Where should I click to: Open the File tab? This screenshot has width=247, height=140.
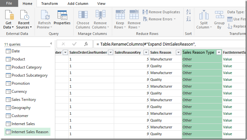[x=9, y=3]
